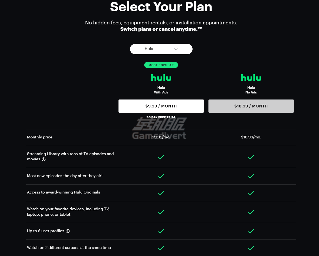319x256 pixels.
Task: Click the MOST POPULAR badge
Action: click(161, 65)
